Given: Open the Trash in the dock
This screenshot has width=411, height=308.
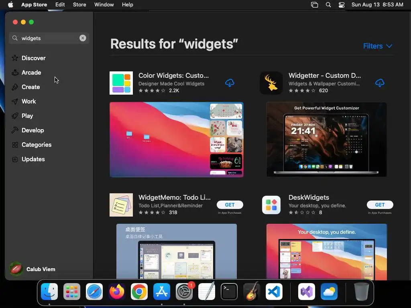Looking at the screenshot, I should [x=362, y=292].
